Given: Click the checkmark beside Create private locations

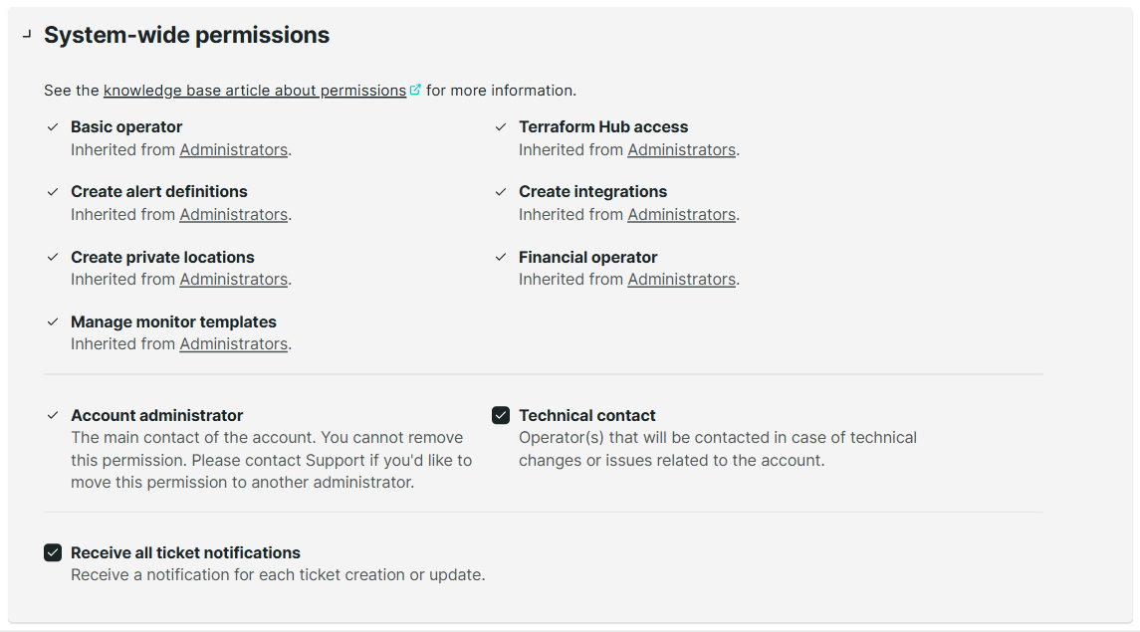Looking at the screenshot, I should tap(52, 257).
